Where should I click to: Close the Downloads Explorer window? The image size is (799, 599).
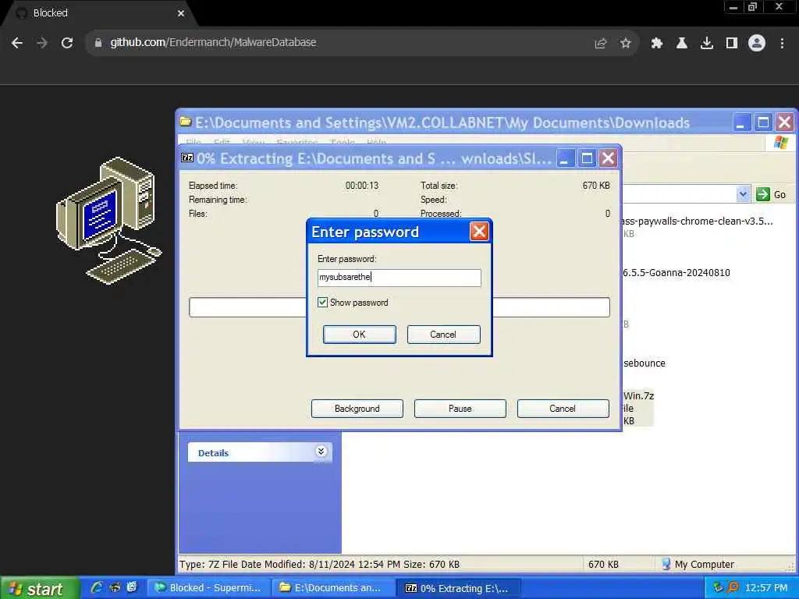click(x=785, y=122)
